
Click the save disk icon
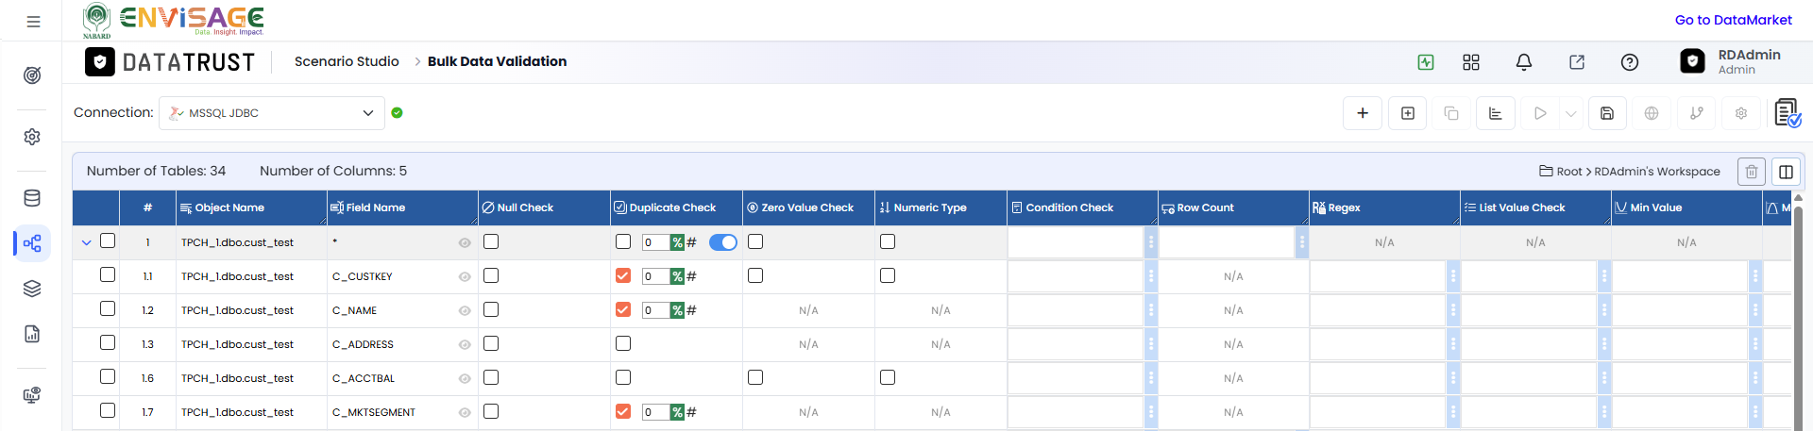click(x=1607, y=113)
